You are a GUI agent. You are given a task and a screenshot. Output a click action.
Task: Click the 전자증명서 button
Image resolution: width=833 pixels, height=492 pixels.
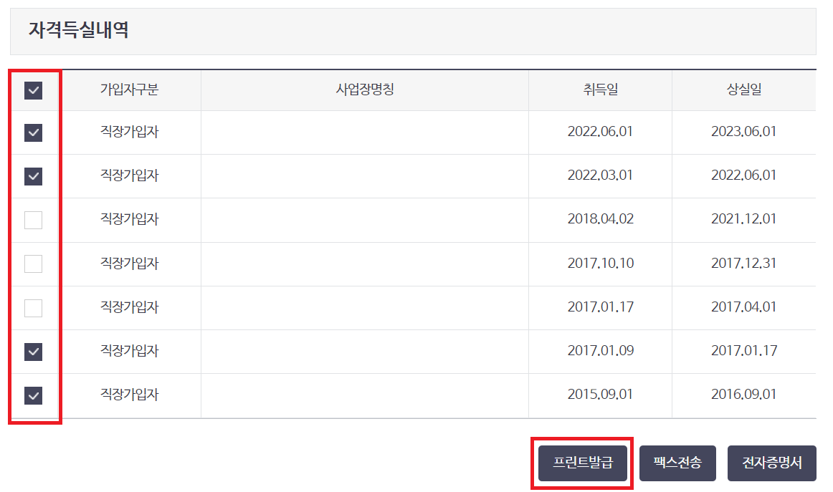(x=771, y=463)
